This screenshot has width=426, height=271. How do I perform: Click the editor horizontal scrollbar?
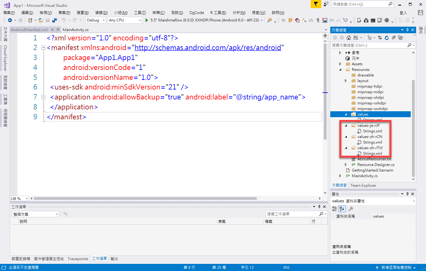tap(145, 198)
